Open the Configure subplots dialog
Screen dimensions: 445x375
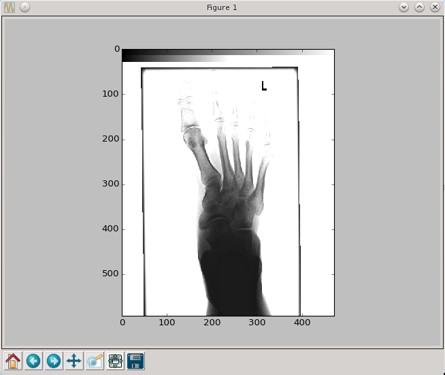(115, 361)
